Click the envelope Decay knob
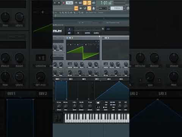The width and height of the screenshot is (182, 137). (x=75, y=106)
